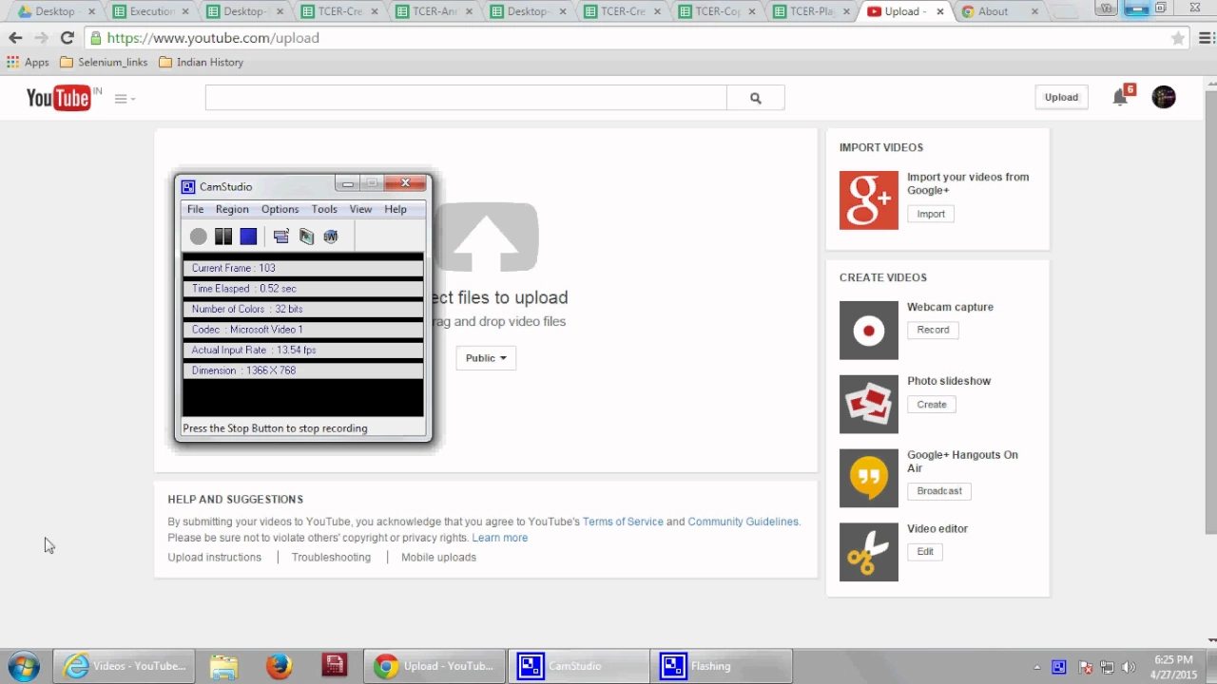Click the YouTube search input field
This screenshot has width=1217, height=684.
tap(466, 98)
